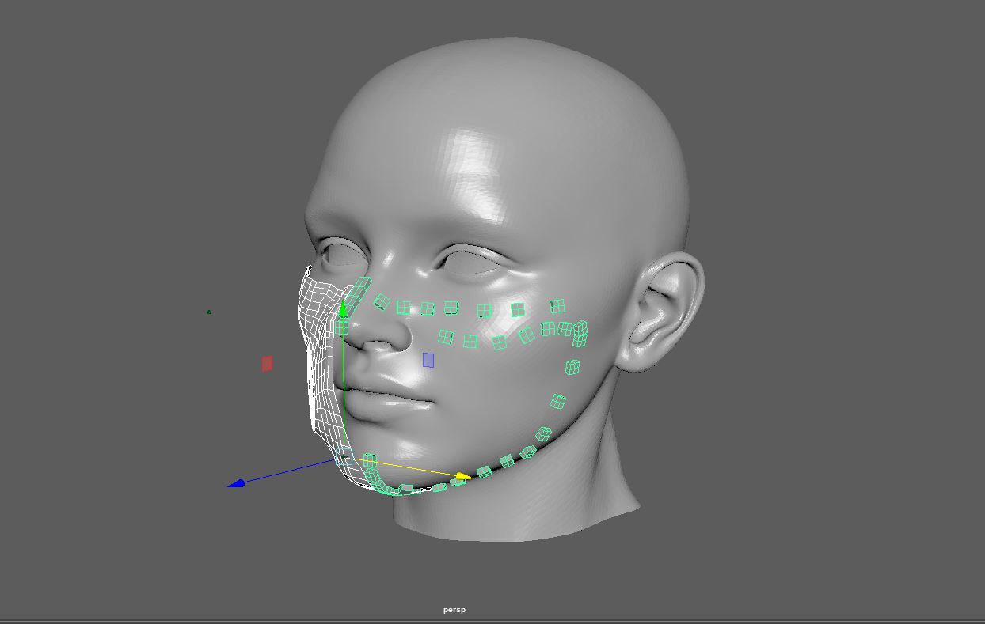
Task: Click the red plane handle square
Action: [x=267, y=363]
